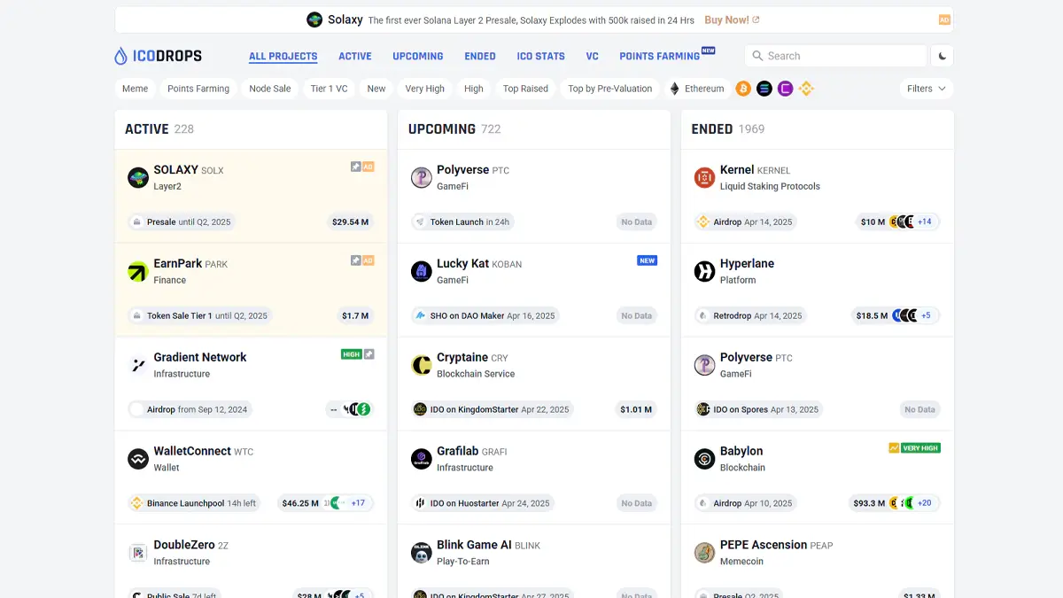This screenshot has width=1063, height=598.
Task: Click the banner AD badge
Action: coord(944,19)
